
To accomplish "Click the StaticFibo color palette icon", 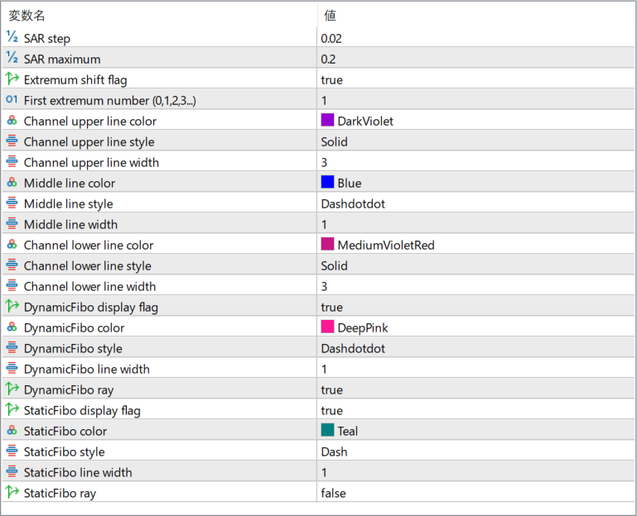I will click(x=12, y=431).
